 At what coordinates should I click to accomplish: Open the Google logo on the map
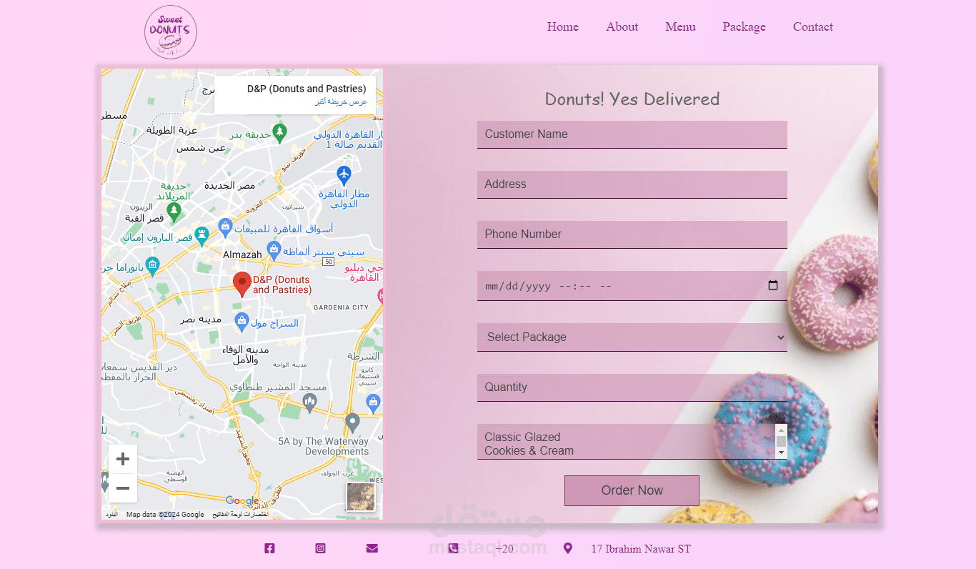(x=241, y=500)
